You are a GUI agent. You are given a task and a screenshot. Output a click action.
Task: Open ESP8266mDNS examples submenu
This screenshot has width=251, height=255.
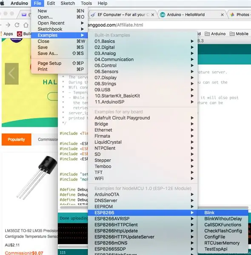click(x=143, y=243)
